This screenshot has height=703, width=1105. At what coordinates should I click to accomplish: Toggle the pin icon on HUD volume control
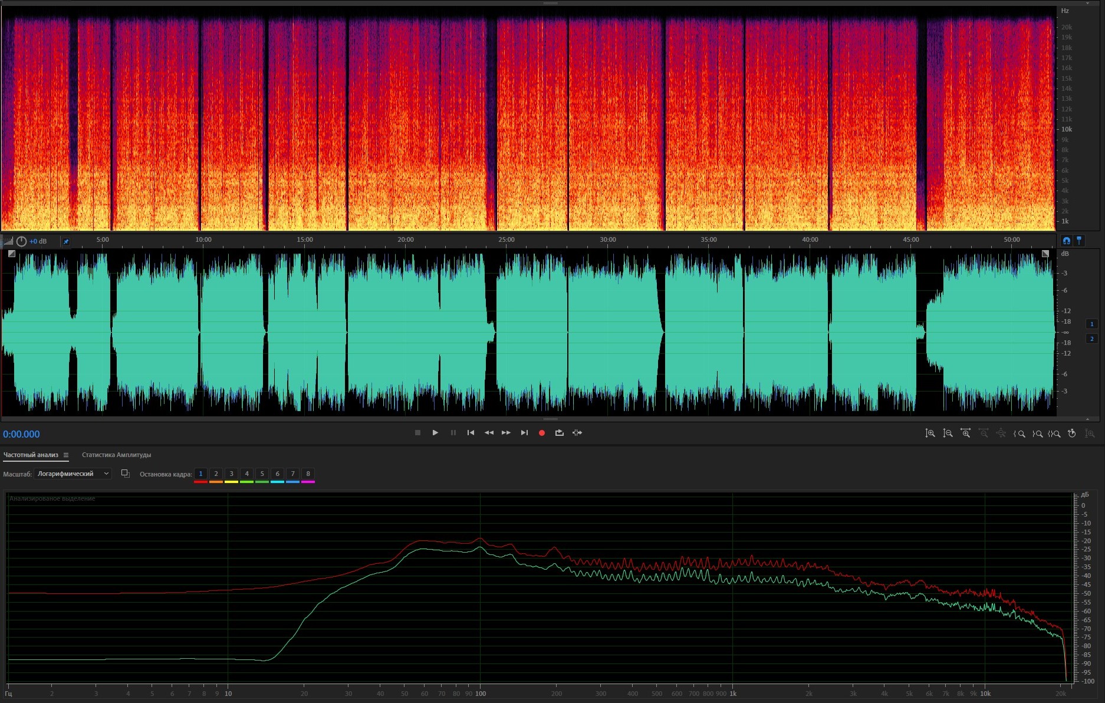(66, 241)
